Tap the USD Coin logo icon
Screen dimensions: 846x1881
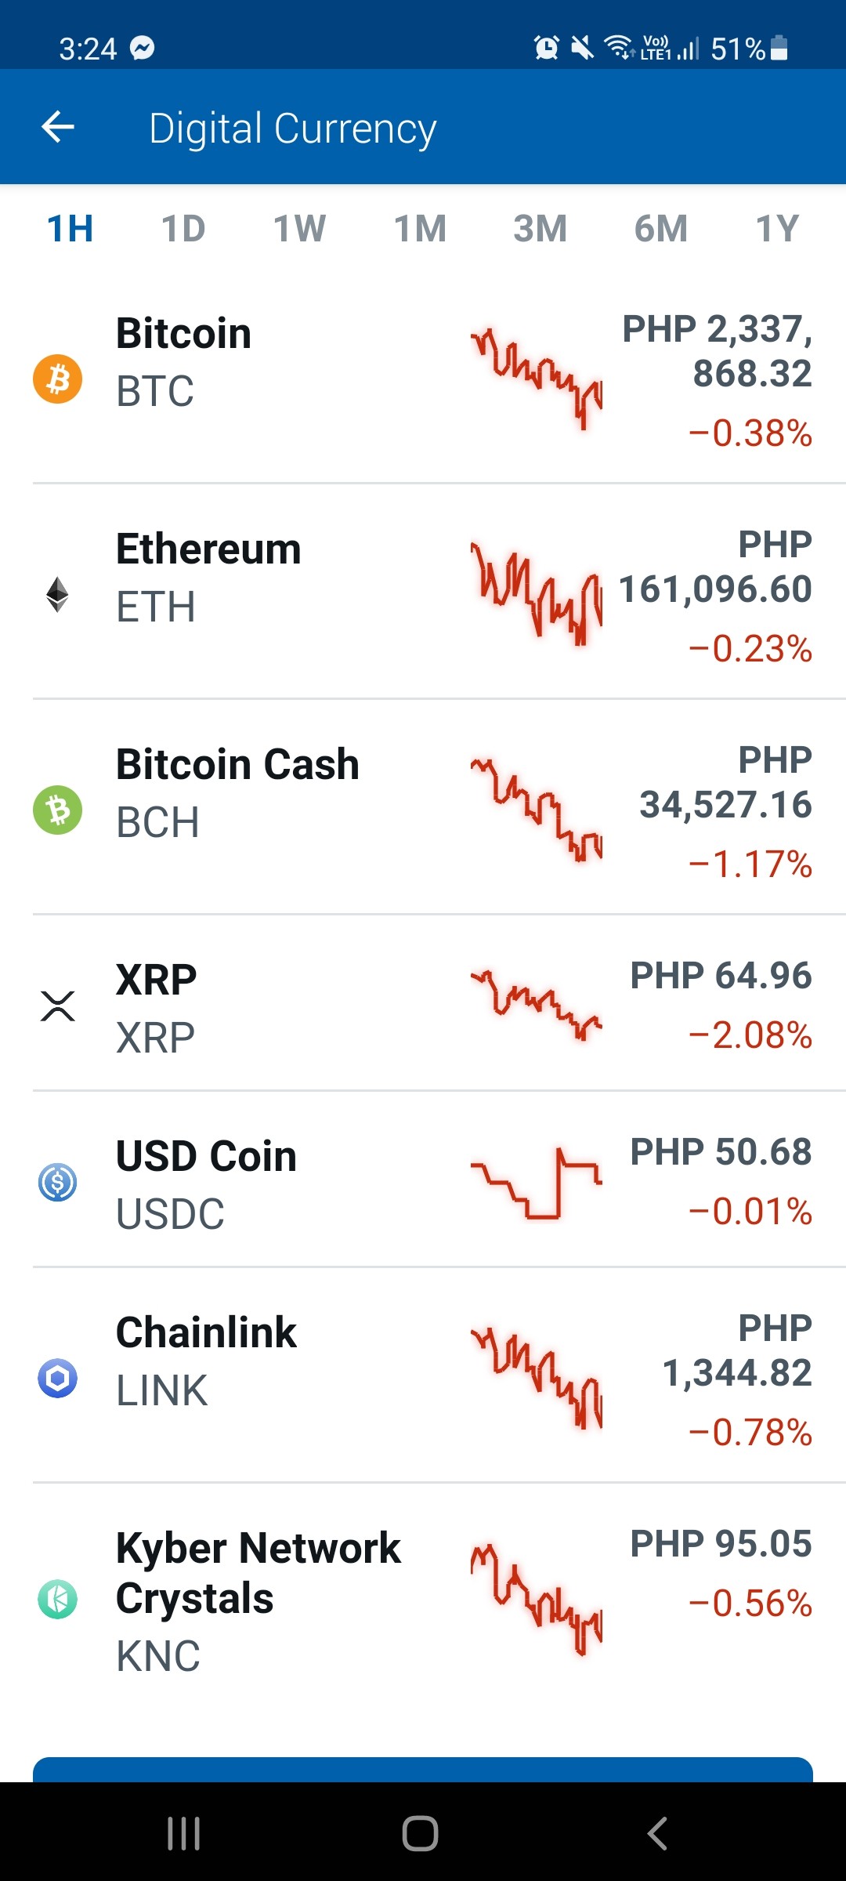pyautogui.click(x=57, y=1182)
